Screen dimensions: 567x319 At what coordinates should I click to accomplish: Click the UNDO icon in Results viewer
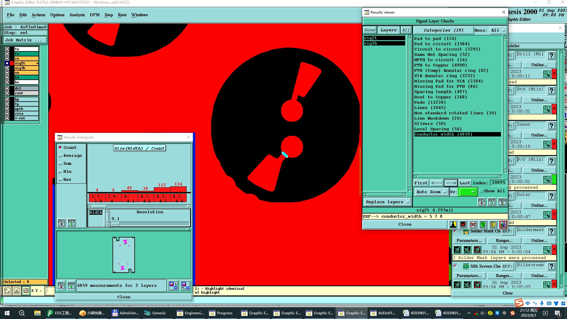tap(502, 202)
